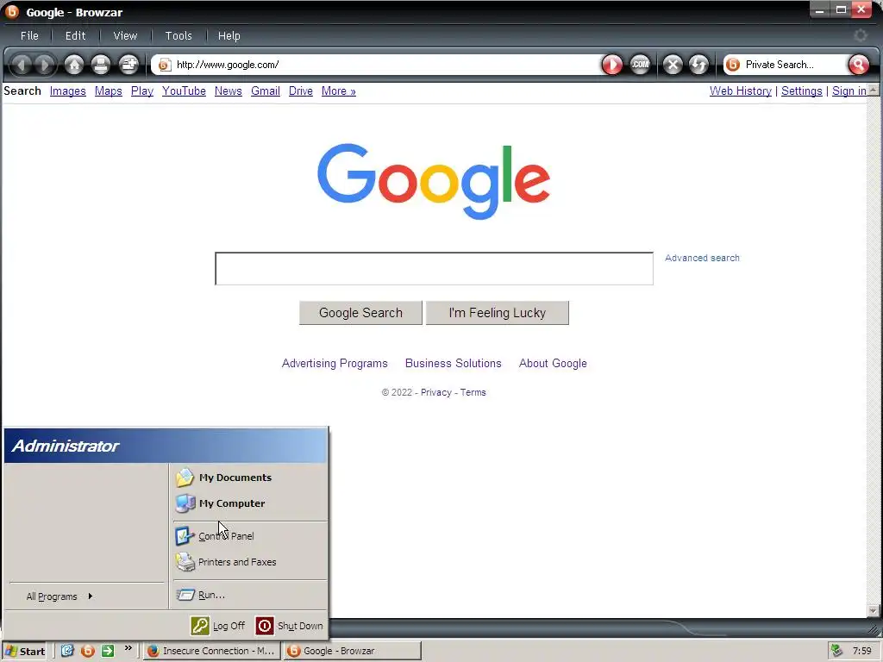
Task: Click the scrollbar down arrow
Action: click(874, 611)
